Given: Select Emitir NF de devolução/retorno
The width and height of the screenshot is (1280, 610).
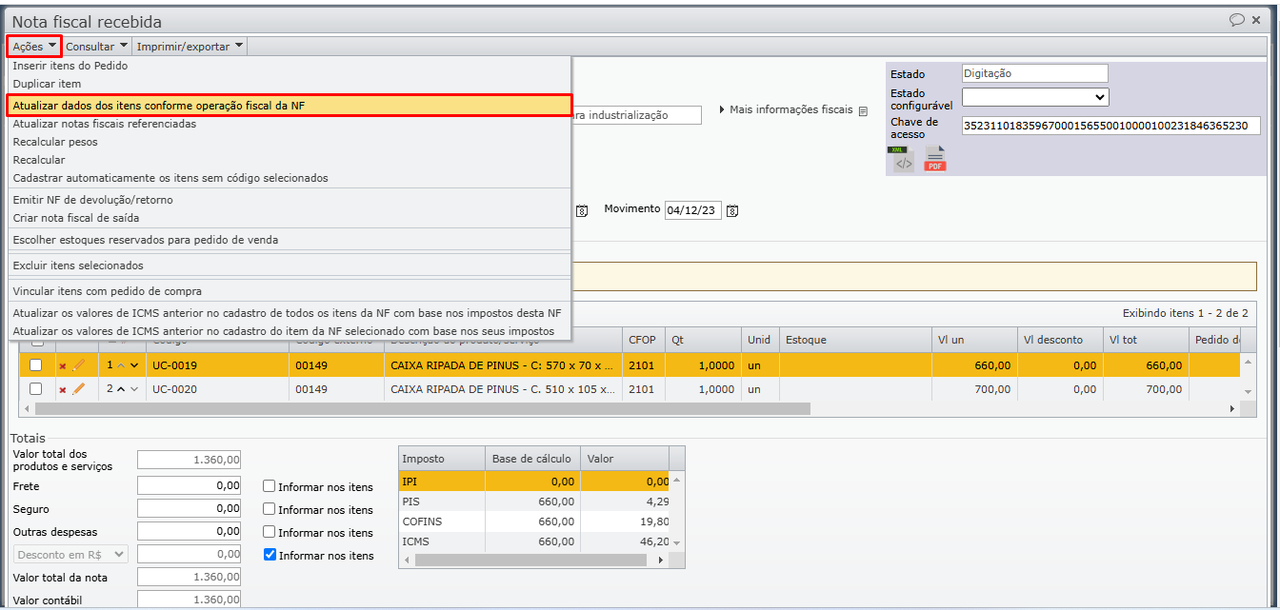Looking at the screenshot, I should [x=290, y=200].
